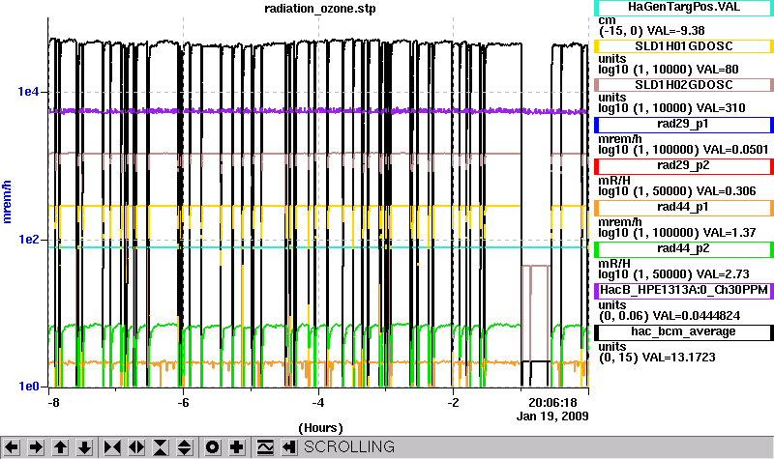The image size is (774, 459).
Task: Select the SLD1H02GDOSC legend entry
Action: [x=684, y=85]
